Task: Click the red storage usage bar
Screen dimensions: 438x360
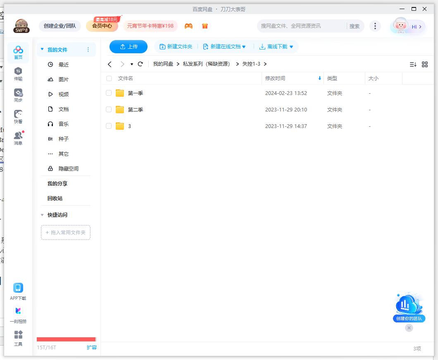Action: pos(67,339)
